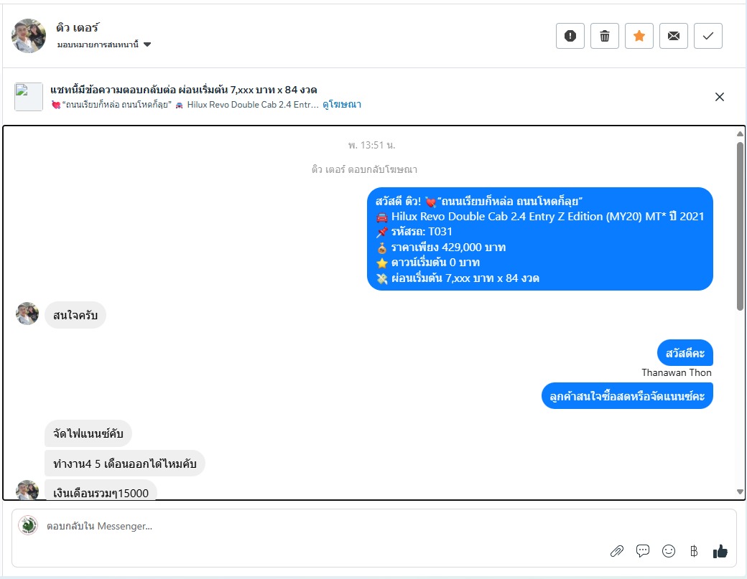The image size is (747, 579).
Task: Open saved replies speech bubble icon
Action: (643, 551)
